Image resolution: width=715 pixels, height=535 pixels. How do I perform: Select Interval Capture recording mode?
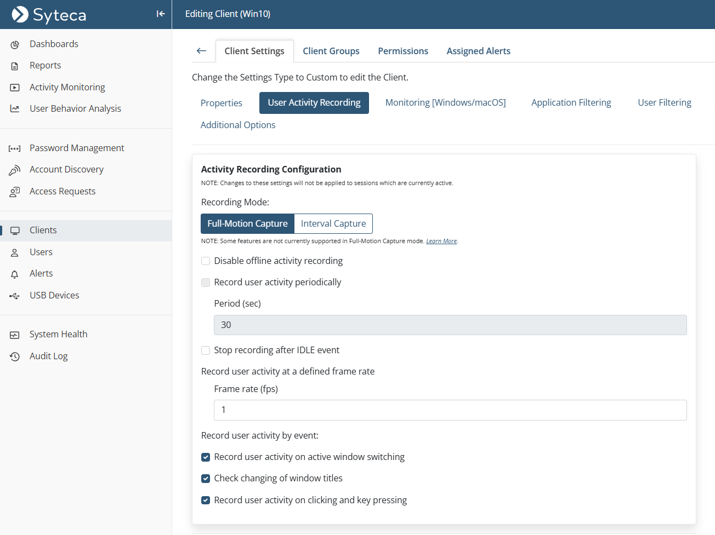coord(333,223)
